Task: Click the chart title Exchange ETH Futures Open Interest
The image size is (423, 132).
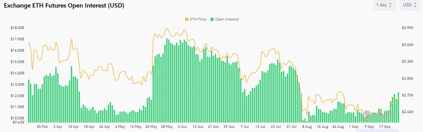Action: pyautogui.click(x=64, y=6)
